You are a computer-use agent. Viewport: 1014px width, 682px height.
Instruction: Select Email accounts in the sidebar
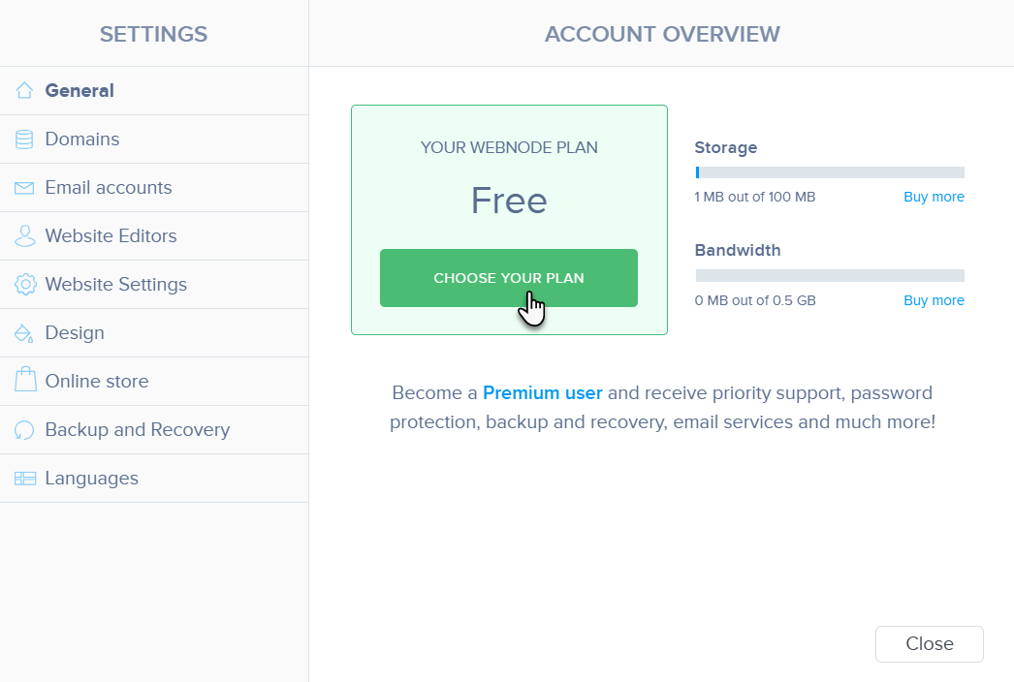[x=154, y=188]
